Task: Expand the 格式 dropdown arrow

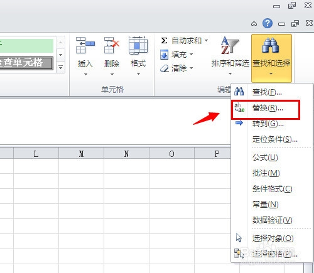Action: 138,74
